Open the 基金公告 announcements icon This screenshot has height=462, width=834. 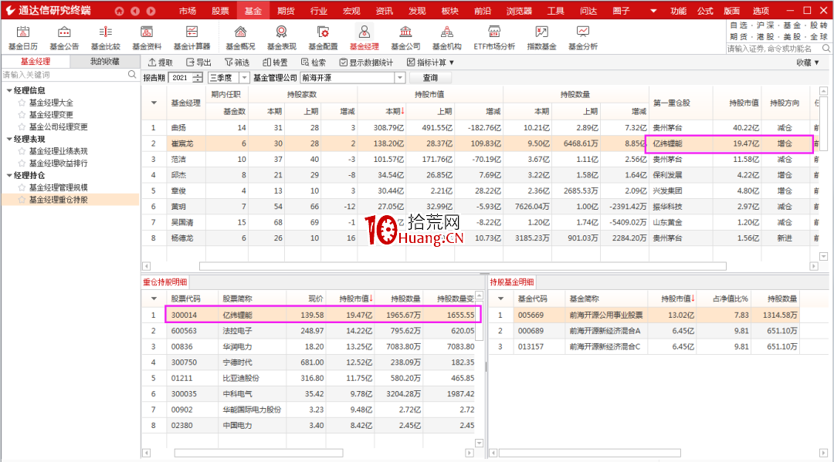[x=64, y=39]
